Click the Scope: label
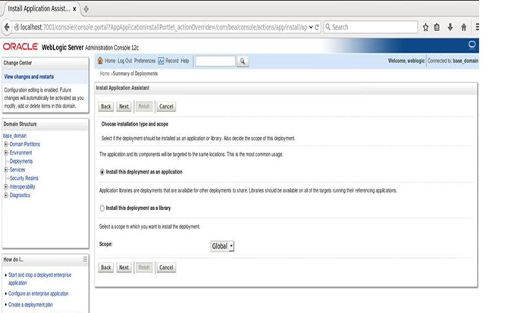The height and width of the screenshot is (313, 508). pos(105,244)
